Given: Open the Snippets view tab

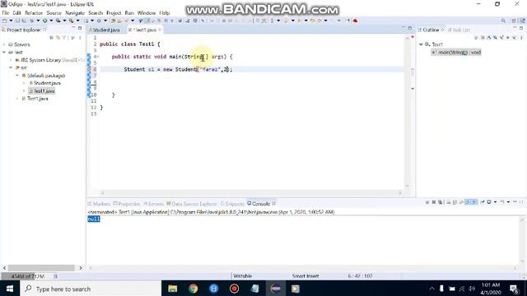Looking at the screenshot, I should click(x=232, y=204).
